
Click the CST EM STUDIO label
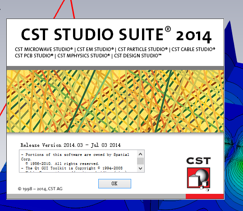(95, 49)
